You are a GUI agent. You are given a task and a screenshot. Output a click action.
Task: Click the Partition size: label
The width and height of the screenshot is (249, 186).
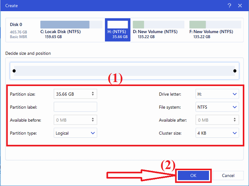coord(22,94)
